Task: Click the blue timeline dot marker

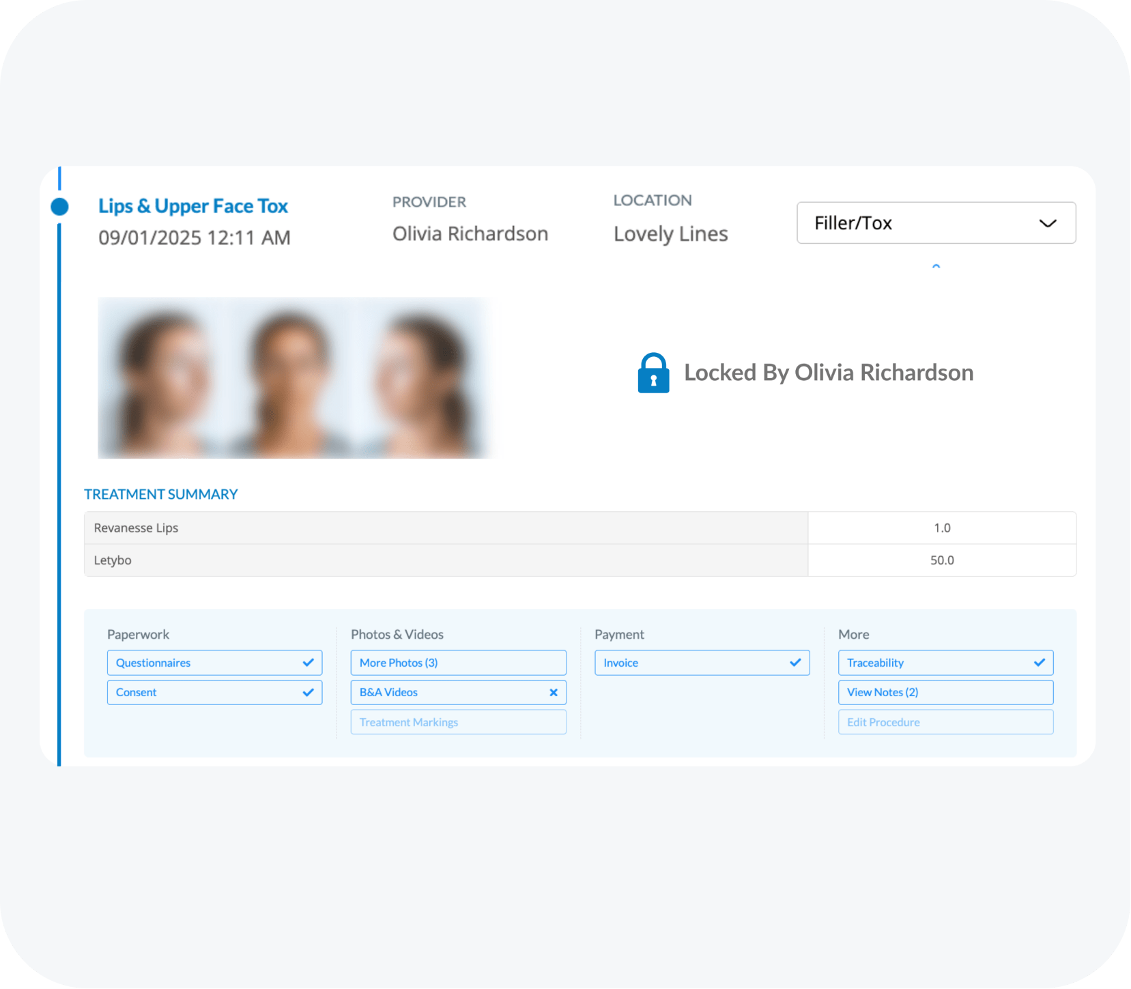Action: click(x=60, y=206)
